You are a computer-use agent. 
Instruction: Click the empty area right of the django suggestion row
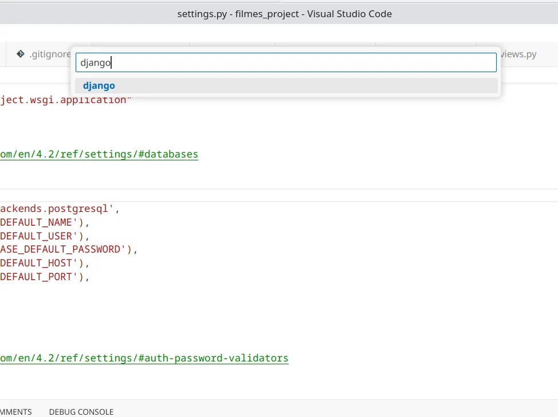coord(306,86)
